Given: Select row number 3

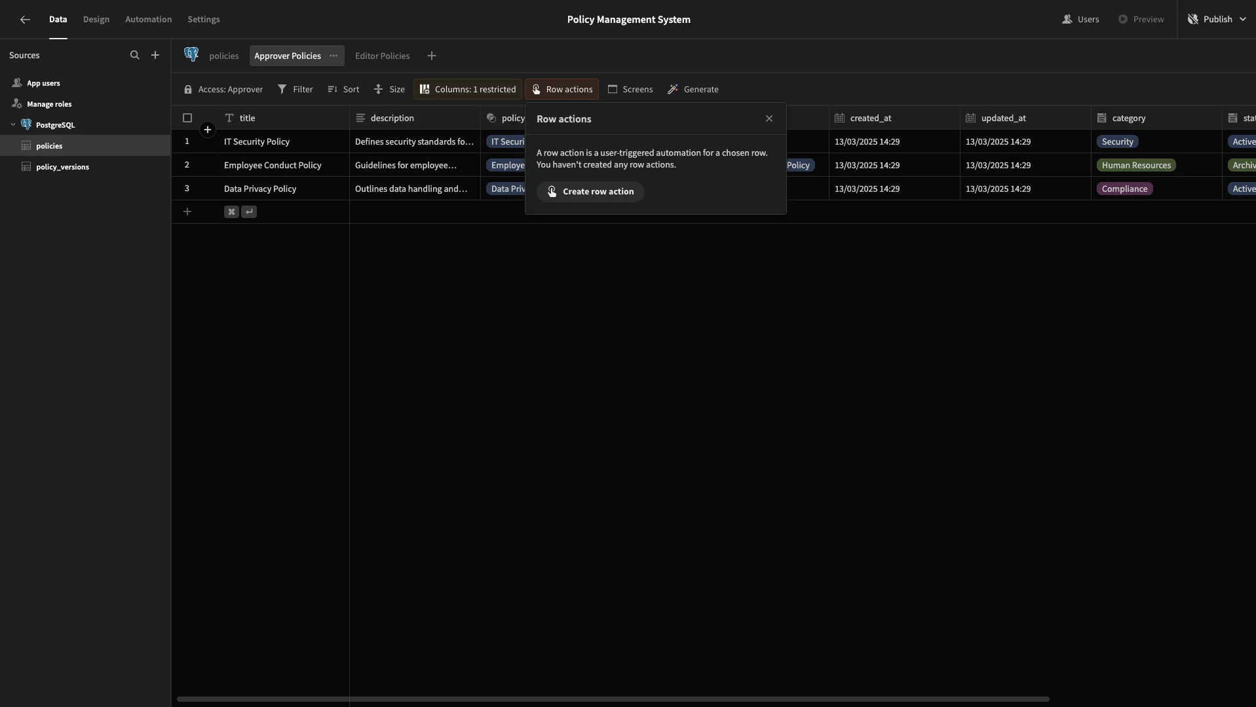Looking at the screenshot, I should pyautogui.click(x=187, y=189).
